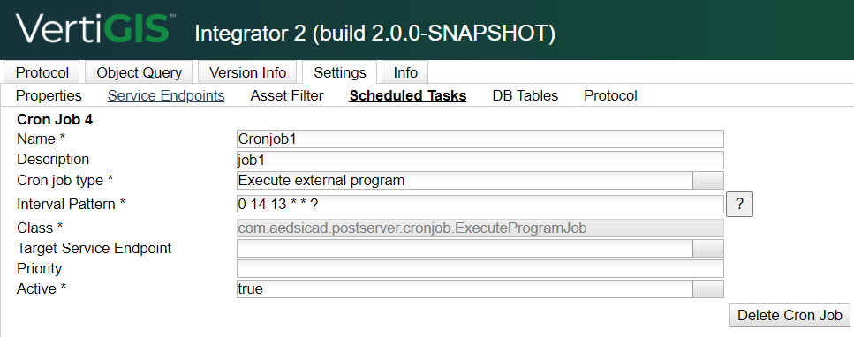This screenshot has height=337, width=854.
Task: Click the empty Priority input field
Action: [480, 268]
